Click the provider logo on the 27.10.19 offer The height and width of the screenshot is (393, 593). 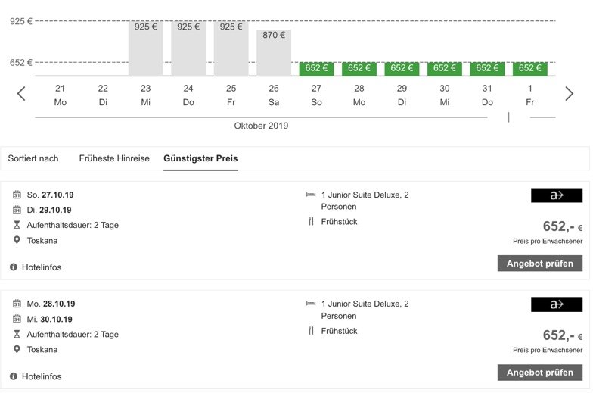pyautogui.click(x=557, y=195)
